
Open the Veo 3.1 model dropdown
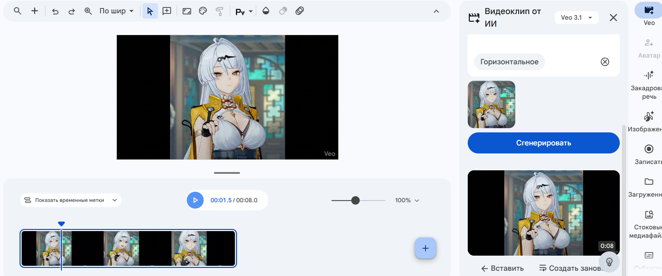[576, 18]
